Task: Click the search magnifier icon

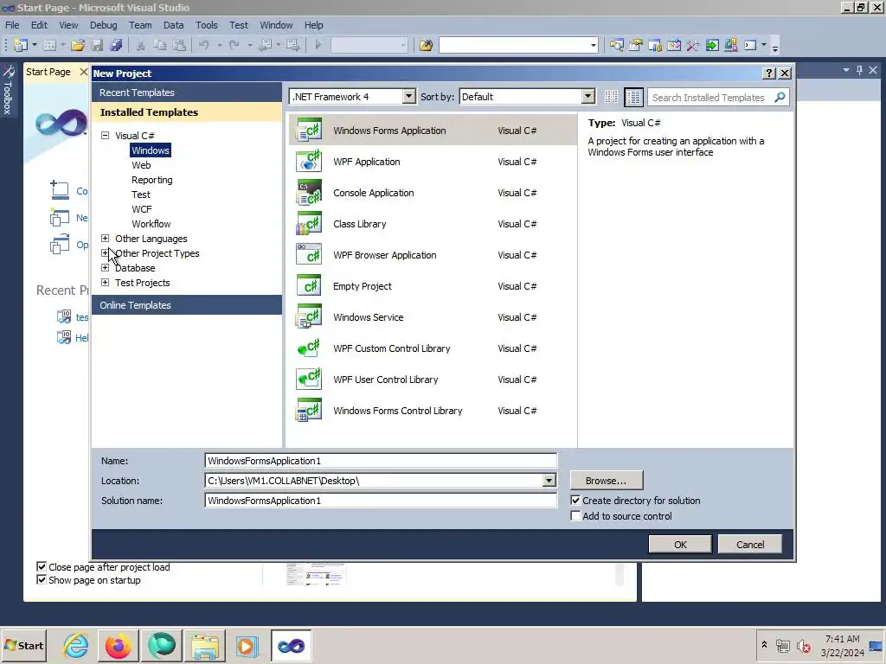Action: [780, 97]
